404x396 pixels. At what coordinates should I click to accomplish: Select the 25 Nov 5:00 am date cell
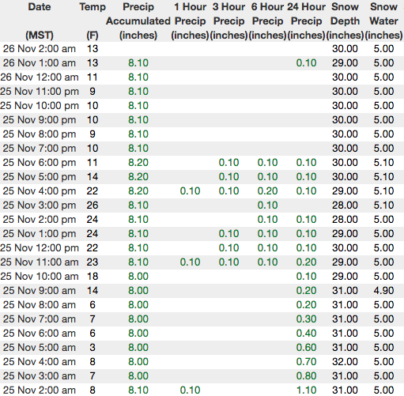click(x=40, y=348)
